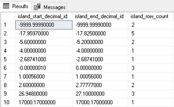Switch to the Messages tab
The height and width of the screenshot is (107, 174).
click(49, 7)
